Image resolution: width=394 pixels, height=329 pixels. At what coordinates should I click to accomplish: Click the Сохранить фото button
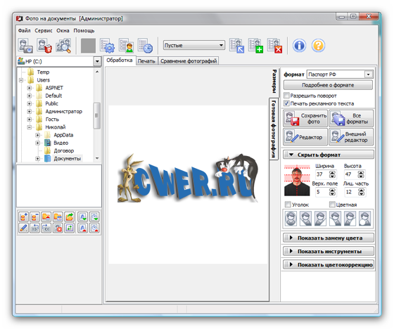coord(305,119)
